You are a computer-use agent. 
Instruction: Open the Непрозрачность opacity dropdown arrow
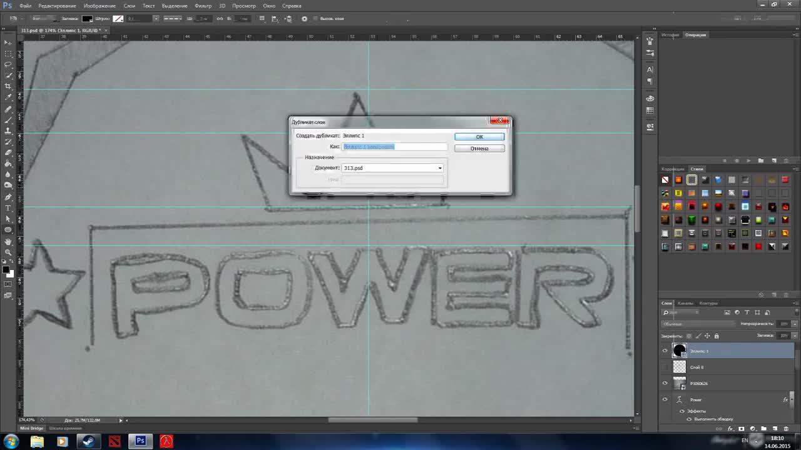(x=795, y=324)
